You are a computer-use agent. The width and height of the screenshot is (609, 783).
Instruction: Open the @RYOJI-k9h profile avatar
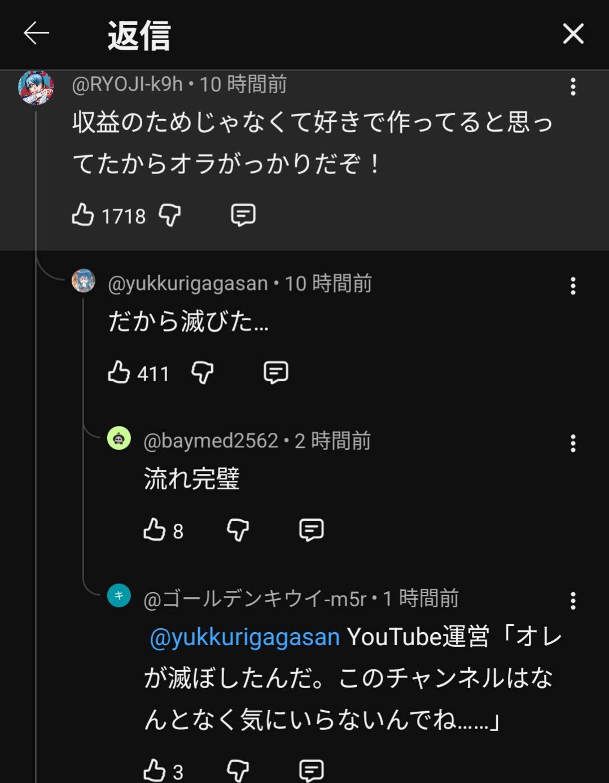(x=36, y=88)
